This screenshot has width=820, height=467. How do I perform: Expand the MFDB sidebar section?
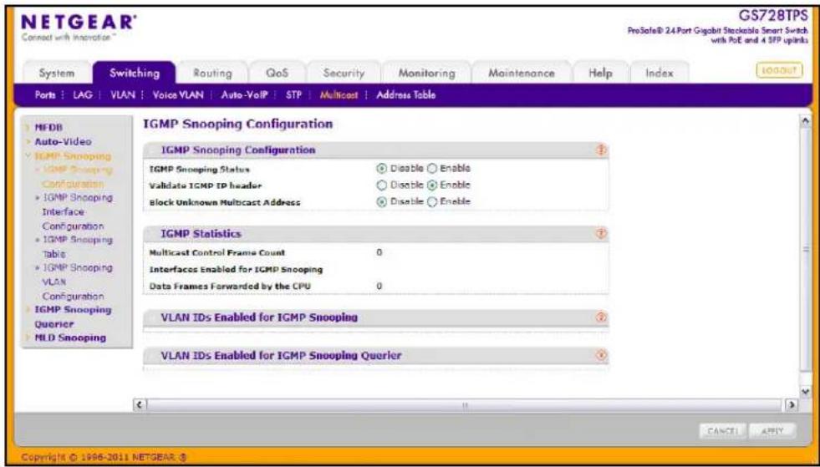[x=48, y=127]
